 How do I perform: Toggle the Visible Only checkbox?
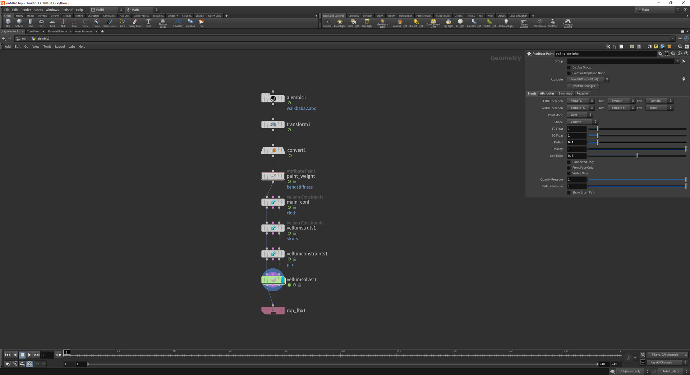click(569, 173)
